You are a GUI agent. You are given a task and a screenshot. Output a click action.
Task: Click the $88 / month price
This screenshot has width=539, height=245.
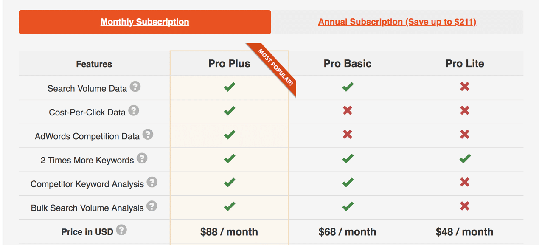(229, 232)
